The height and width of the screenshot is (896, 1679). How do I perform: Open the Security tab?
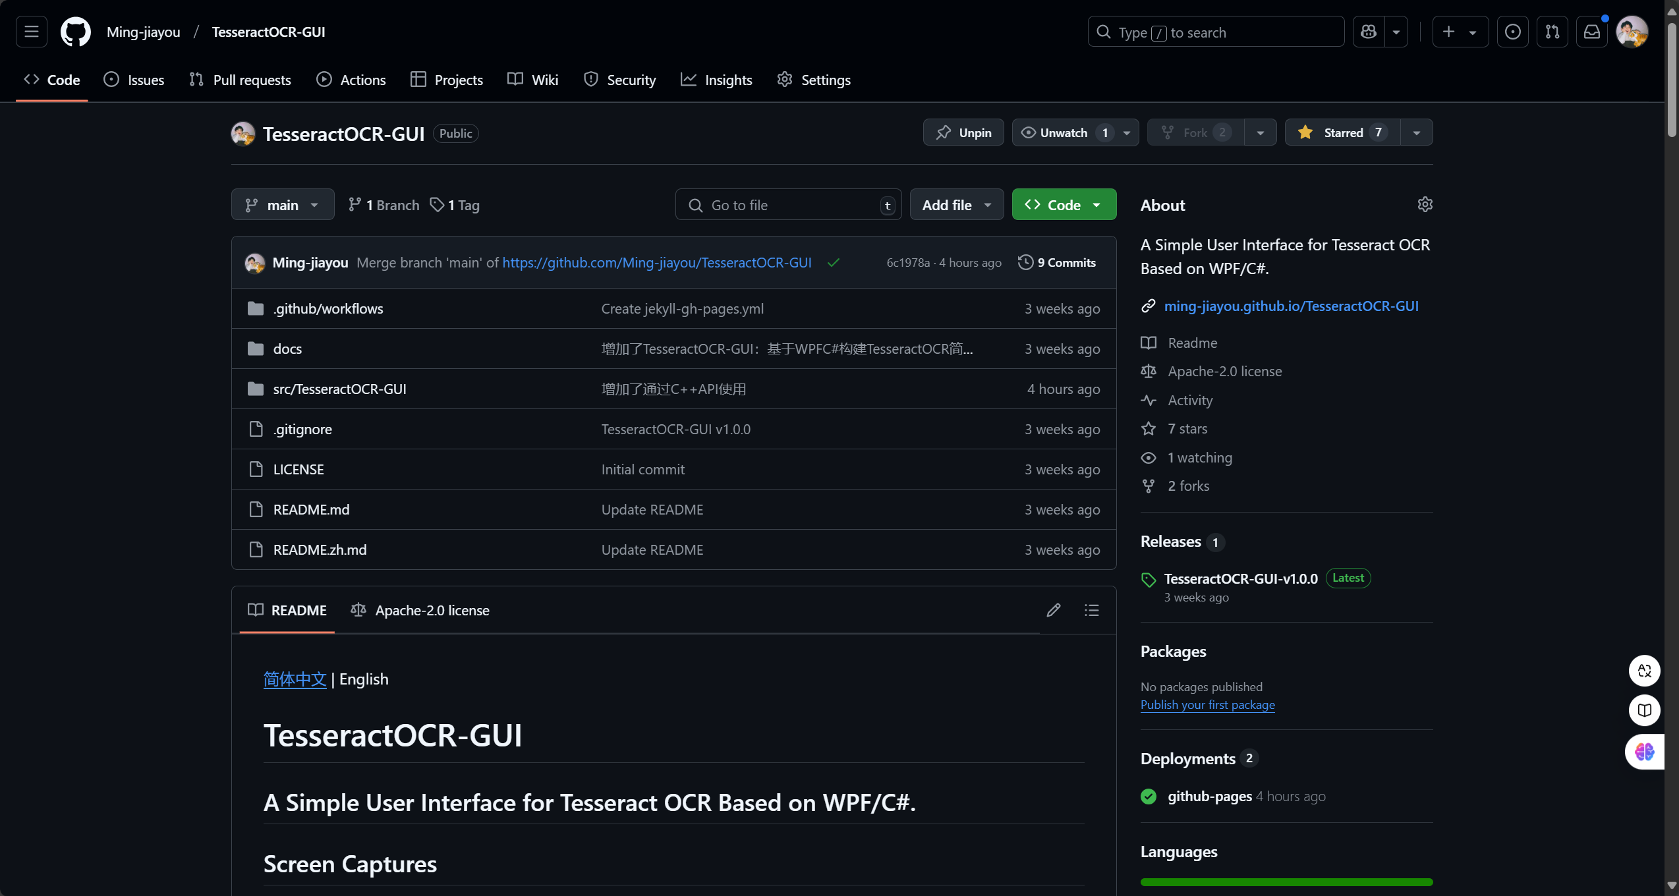(x=620, y=80)
